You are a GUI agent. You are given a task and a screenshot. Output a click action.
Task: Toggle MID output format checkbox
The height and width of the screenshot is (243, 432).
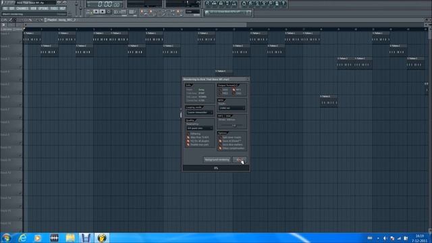(220, 93)
